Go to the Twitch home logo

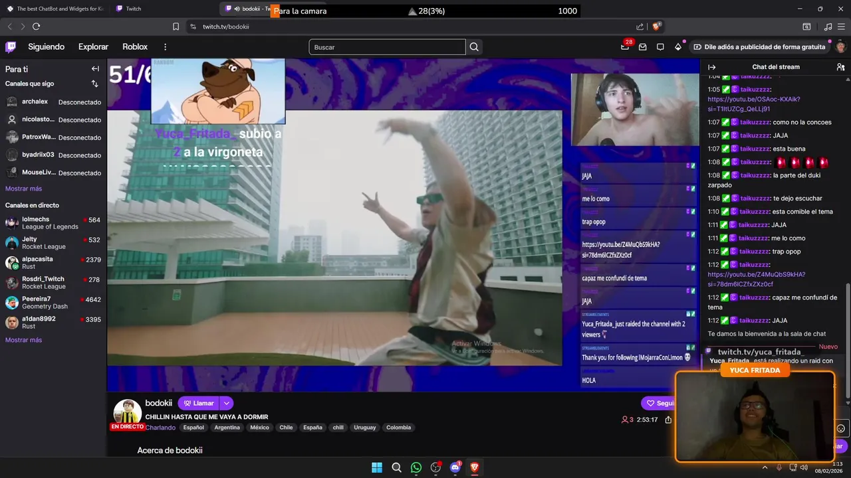[x=11, y=46]
